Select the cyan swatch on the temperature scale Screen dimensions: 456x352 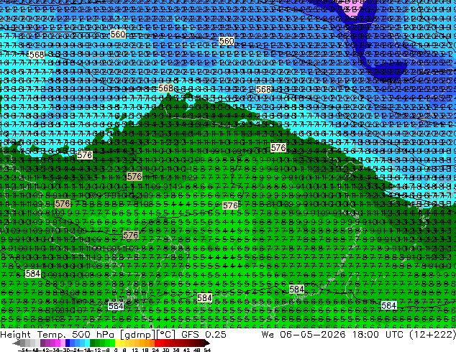(88, 343)
